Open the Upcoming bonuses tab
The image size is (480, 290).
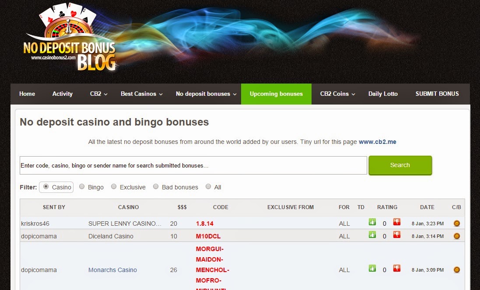(x=276, y=94)
